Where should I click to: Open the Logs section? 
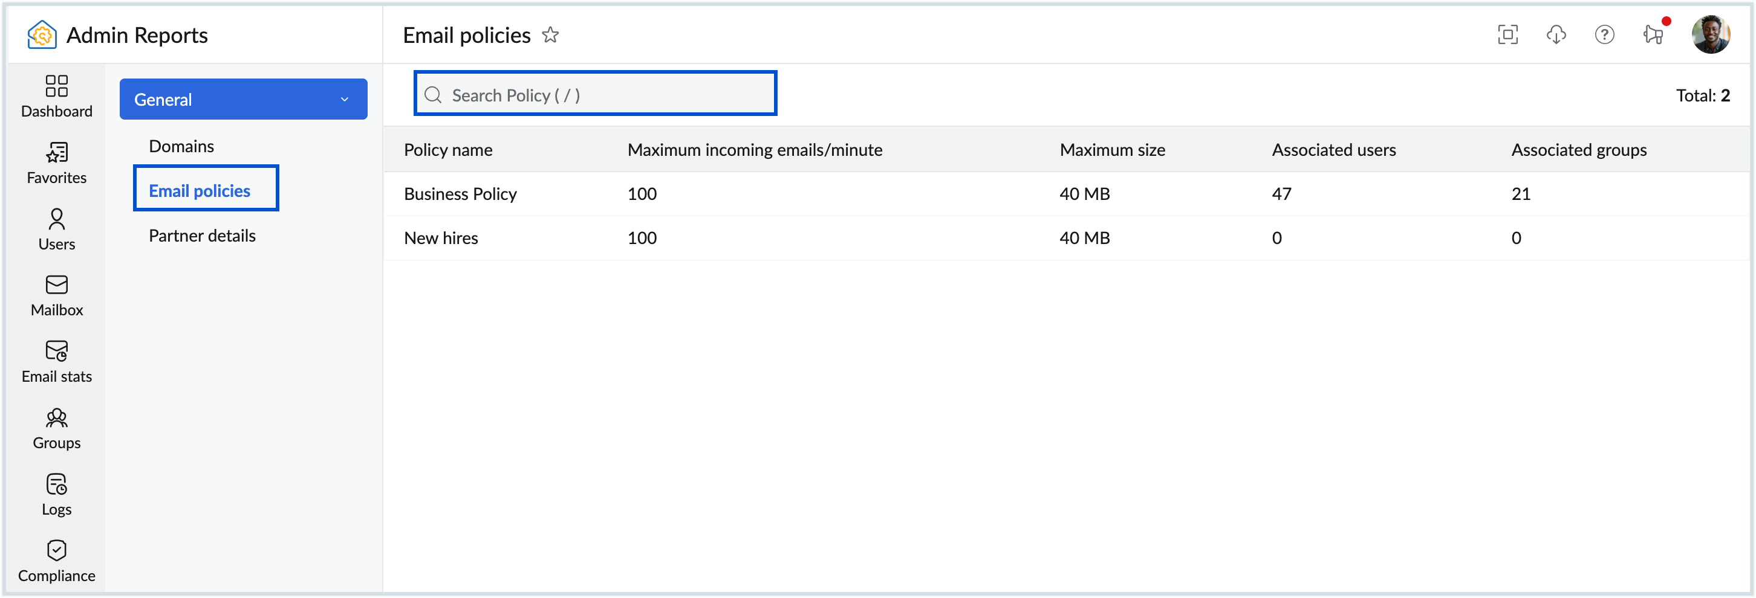pos(57,495)
